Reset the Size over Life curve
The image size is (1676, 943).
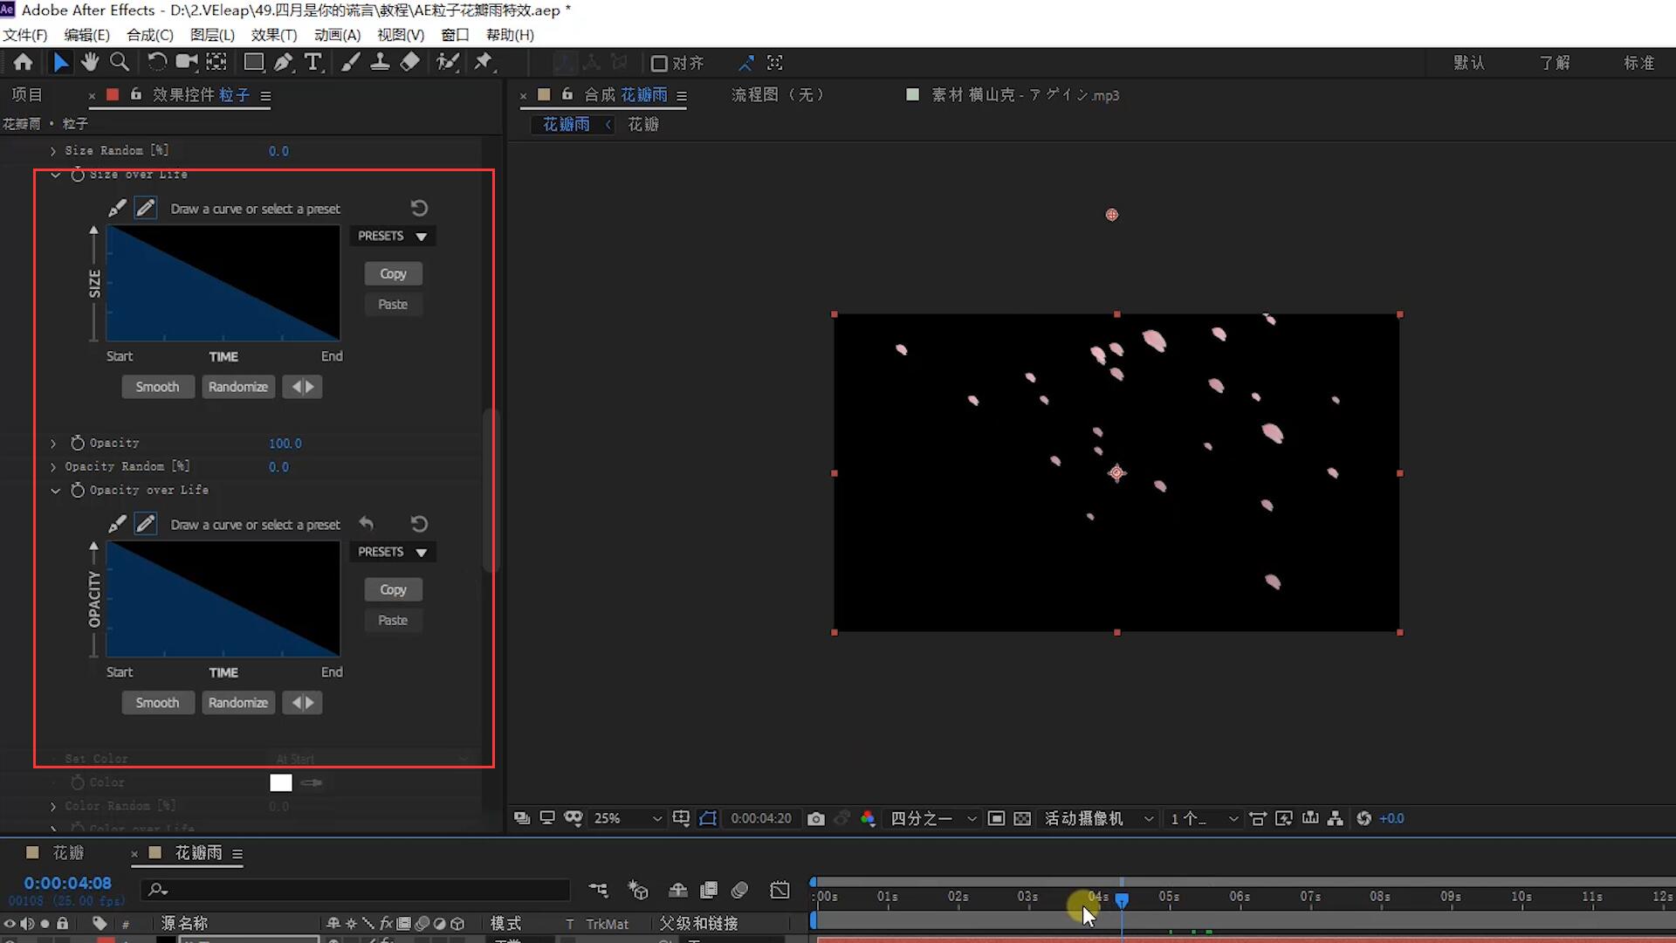point(419,208)
